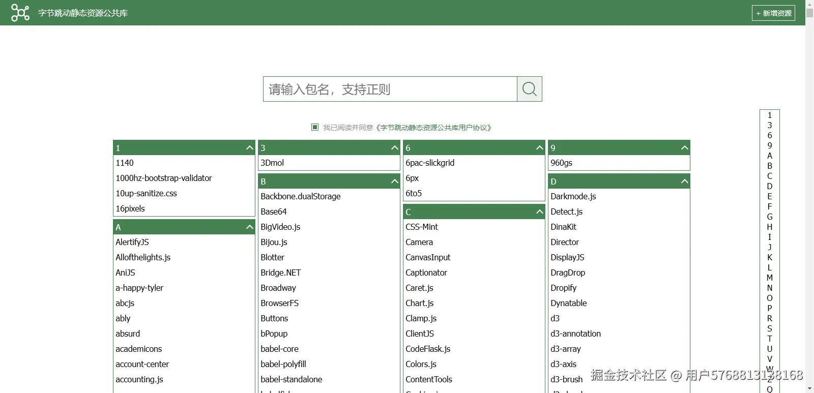Click the 新增资源 add resource button
Viewport: 814px width, 393px height.
(773, 13)
